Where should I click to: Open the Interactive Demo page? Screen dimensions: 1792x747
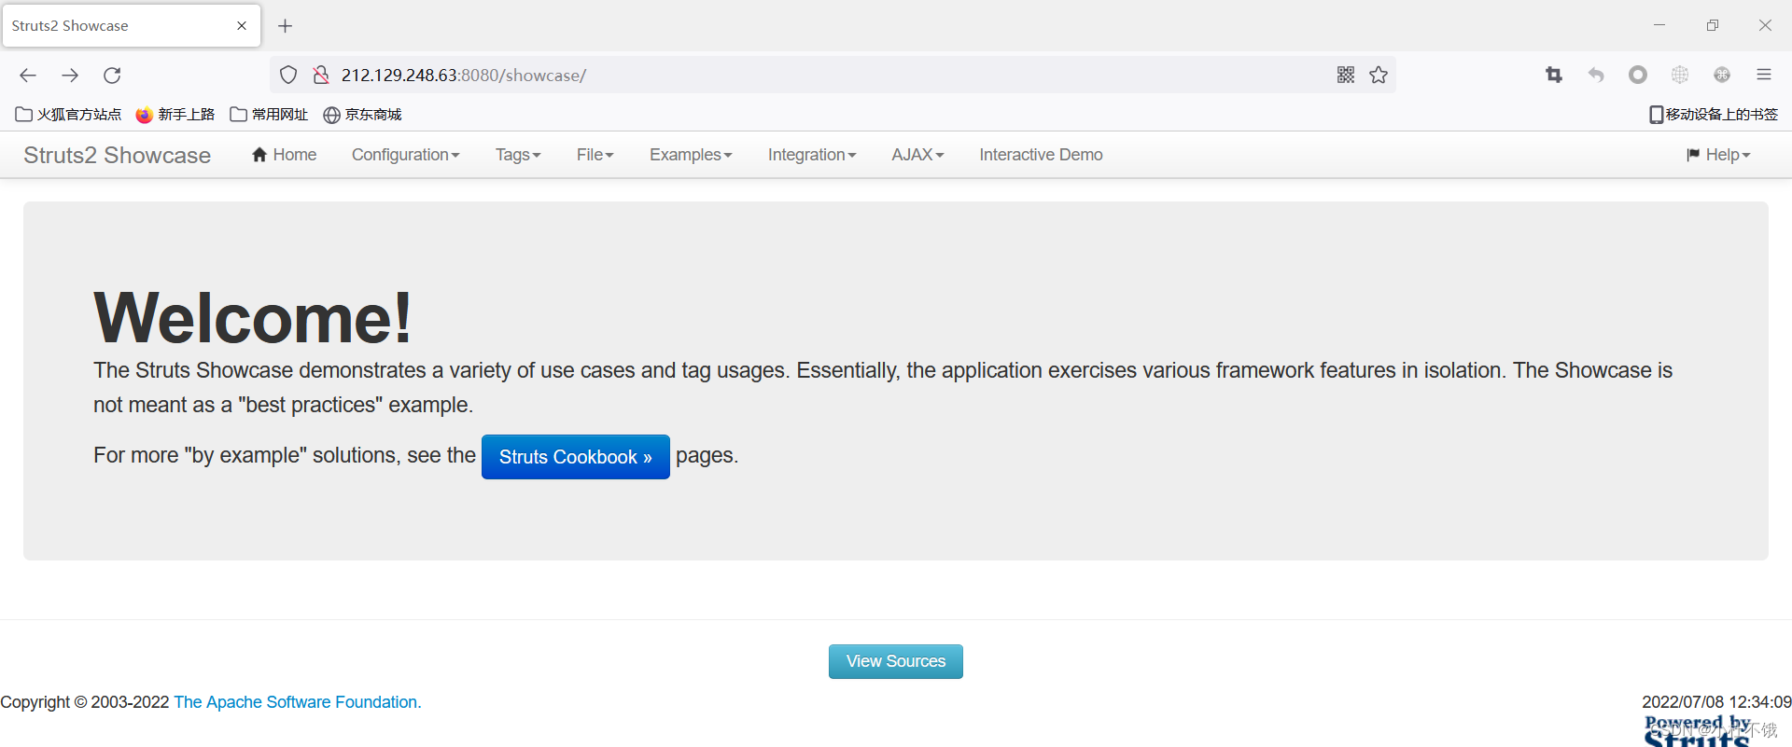tap(1041, 155)
